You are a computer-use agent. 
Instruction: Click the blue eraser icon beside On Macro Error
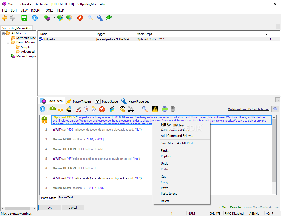click(x=275, y=109)
